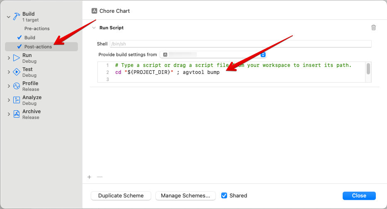387x209 pixels.
Task: Click the Duplicate Scheme button
Action: click(121, 196)
